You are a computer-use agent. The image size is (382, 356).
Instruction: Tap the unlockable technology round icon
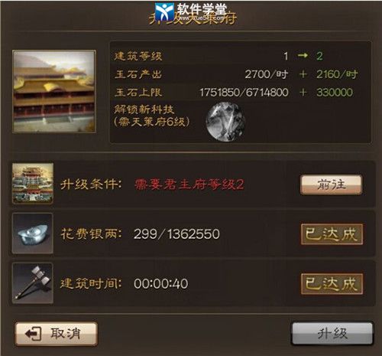225,122
